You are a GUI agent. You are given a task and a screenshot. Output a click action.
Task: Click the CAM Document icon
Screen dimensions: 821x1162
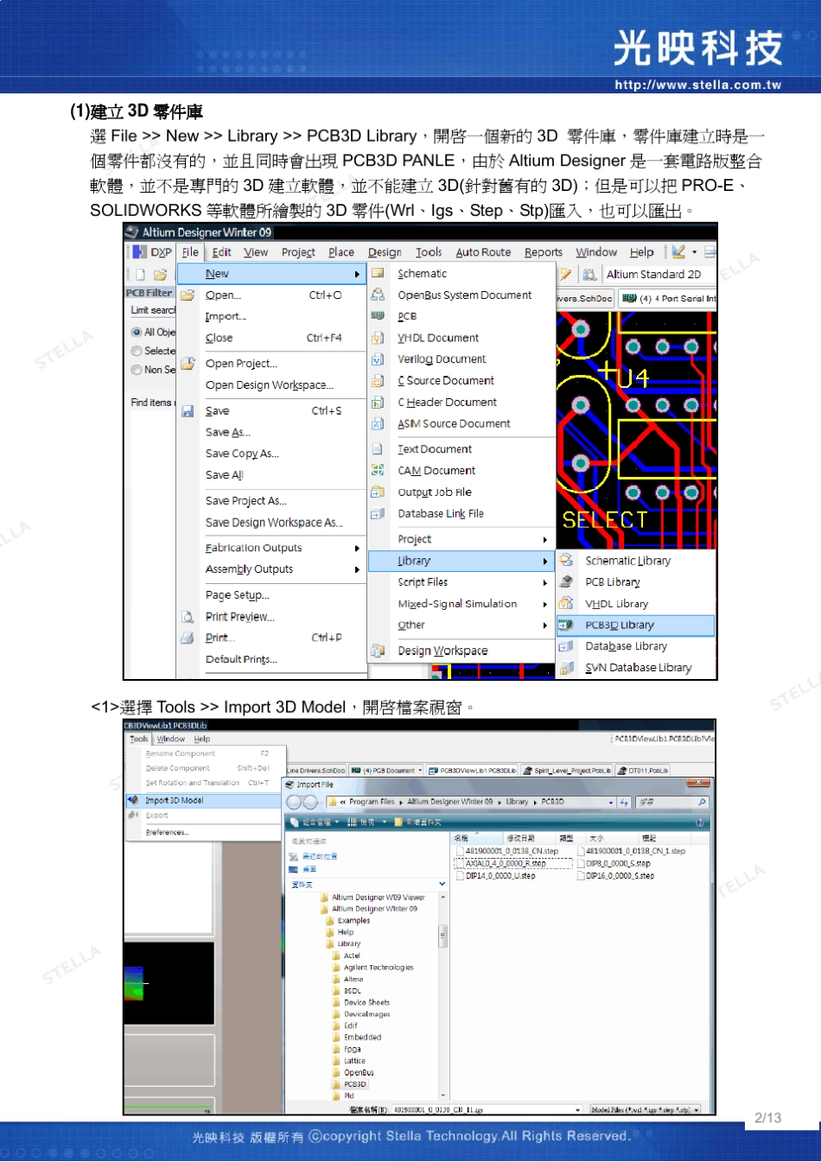point(378,471)
